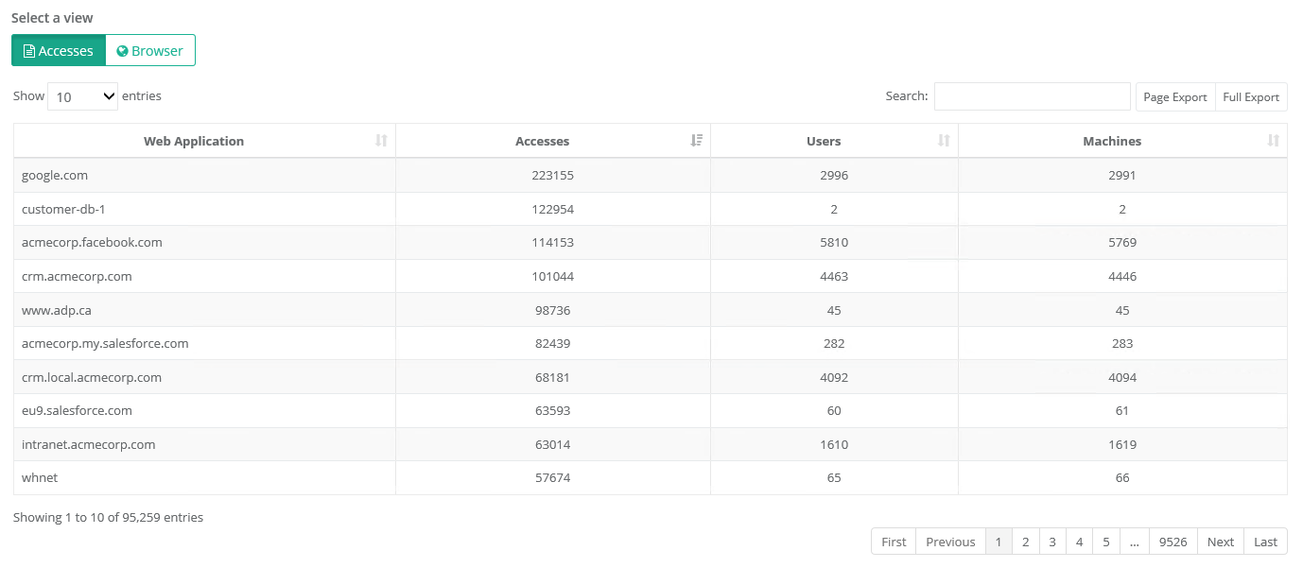Select the www.adp.ca cell
The image size is (1303, 568).
204,310
